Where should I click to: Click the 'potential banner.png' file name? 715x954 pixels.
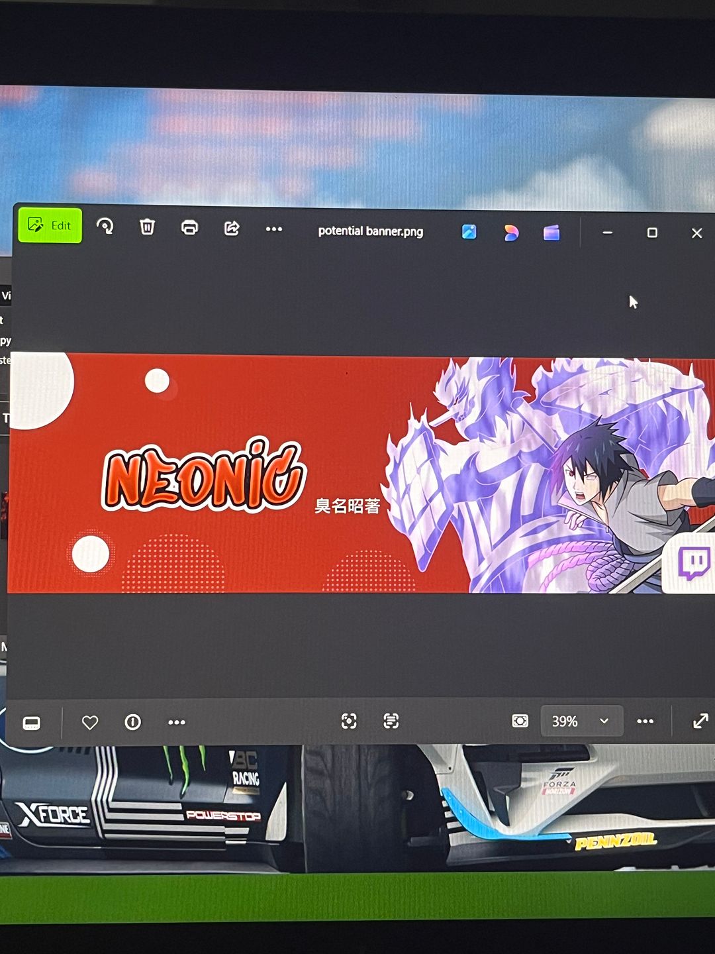point(371,231)
